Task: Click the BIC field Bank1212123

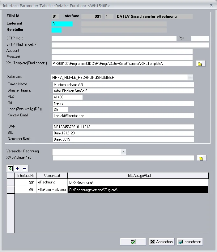Action: pyautogui.click(x=123, y=133)
